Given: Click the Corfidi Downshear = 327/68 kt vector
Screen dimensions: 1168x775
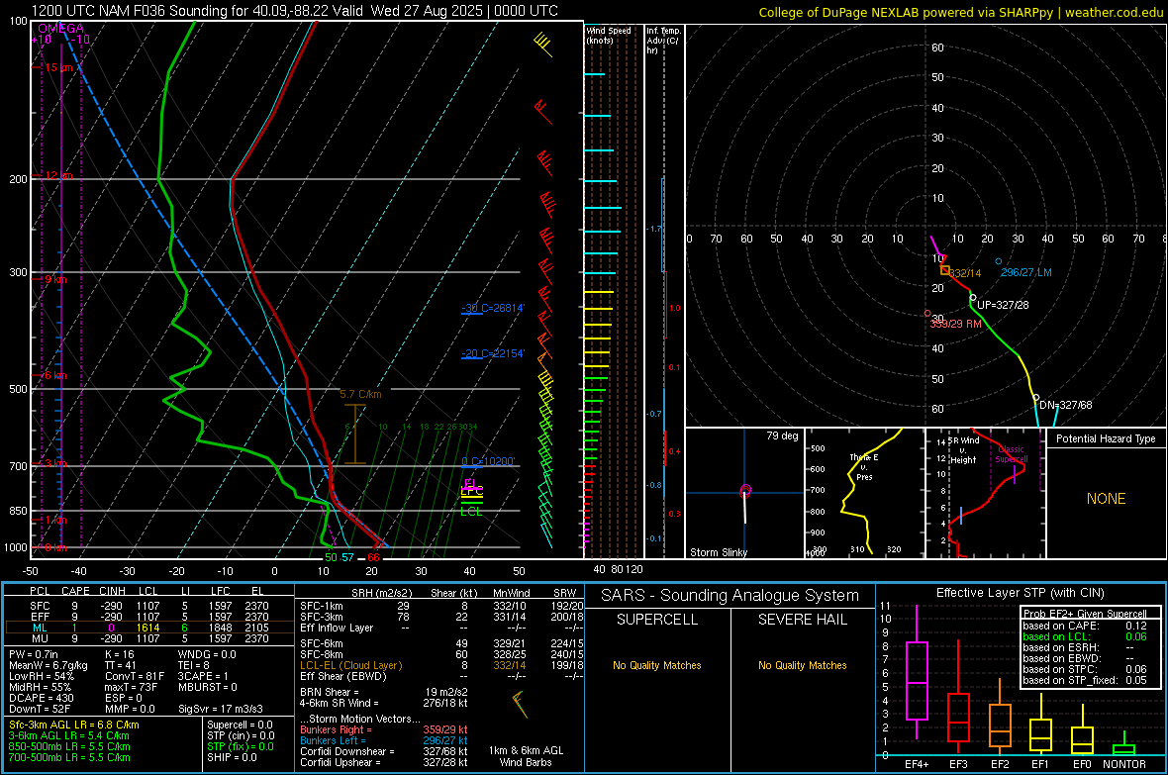Looking at the screenshot, I should pos(384,751).
